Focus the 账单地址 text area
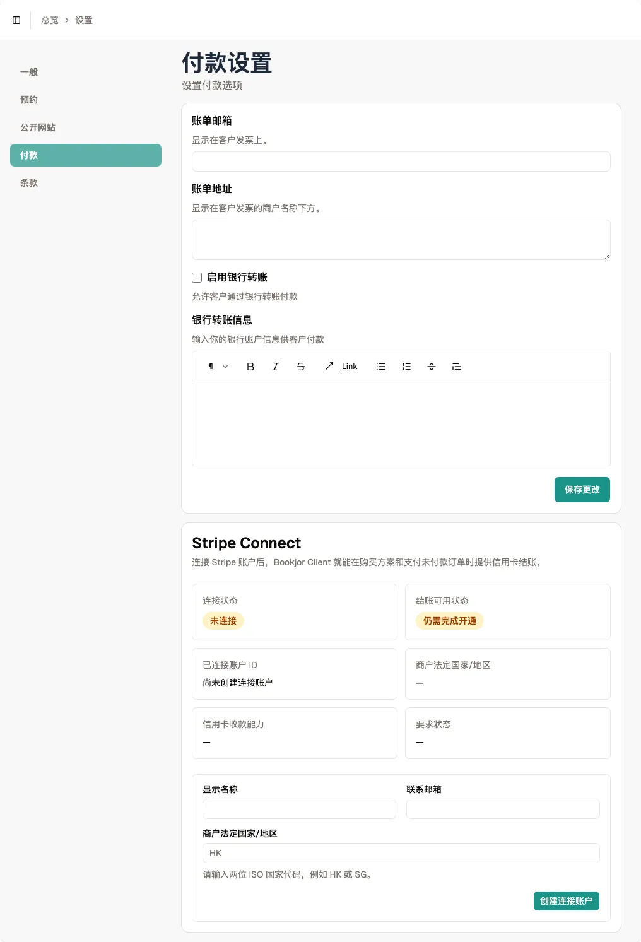Screen dimensions: 641x942 coord(401,240)
